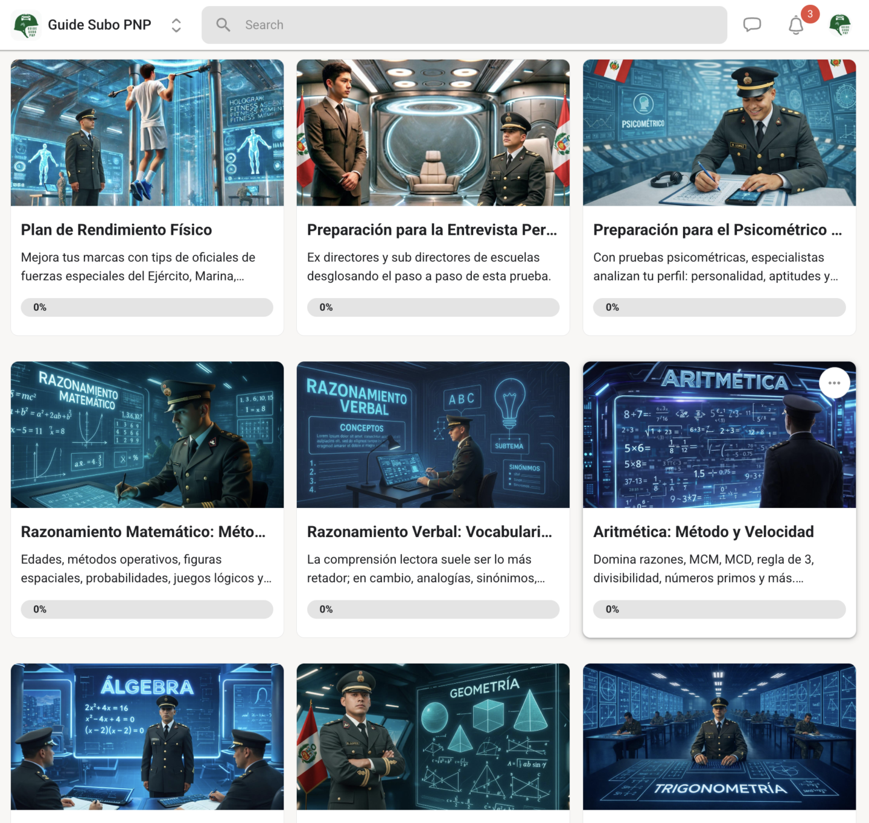Open the Trigonometría course thumbnail
Screen dimensions: 869x823
click(x=719, y=737)
